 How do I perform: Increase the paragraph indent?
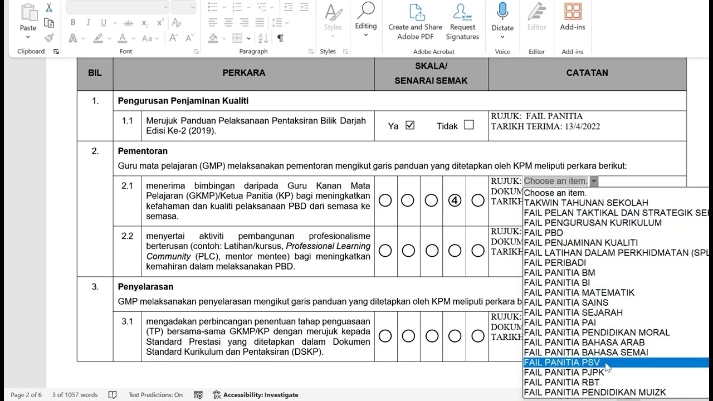point(304,7)
